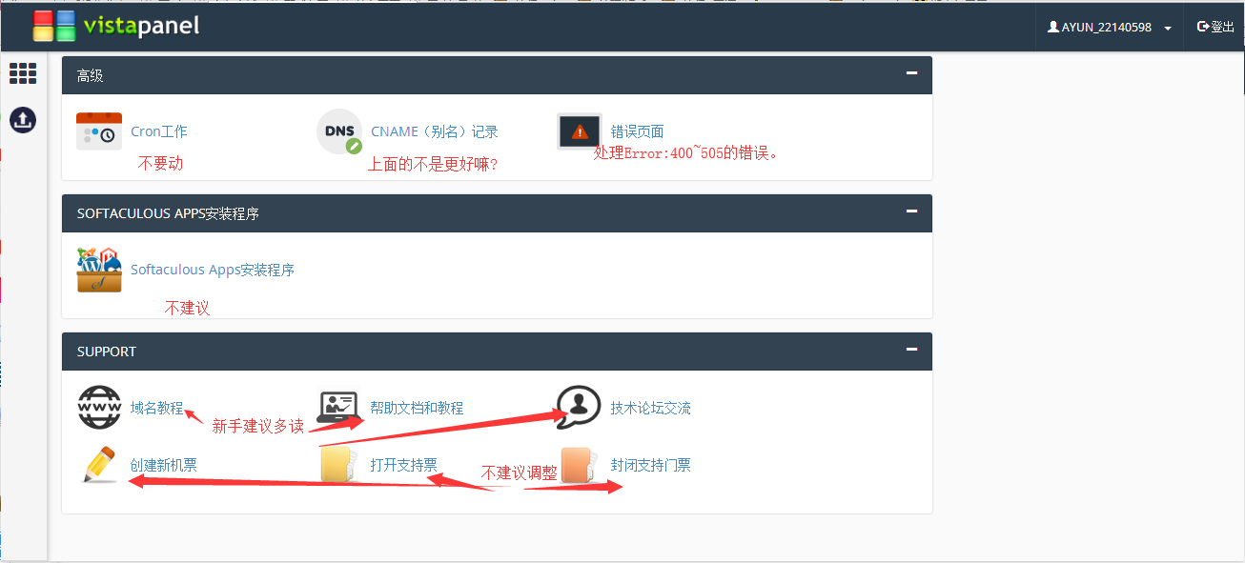Open the Cron工作 calendar-clock icon
Viewport: 1245px width, 563px height.
tap(99, 131)
